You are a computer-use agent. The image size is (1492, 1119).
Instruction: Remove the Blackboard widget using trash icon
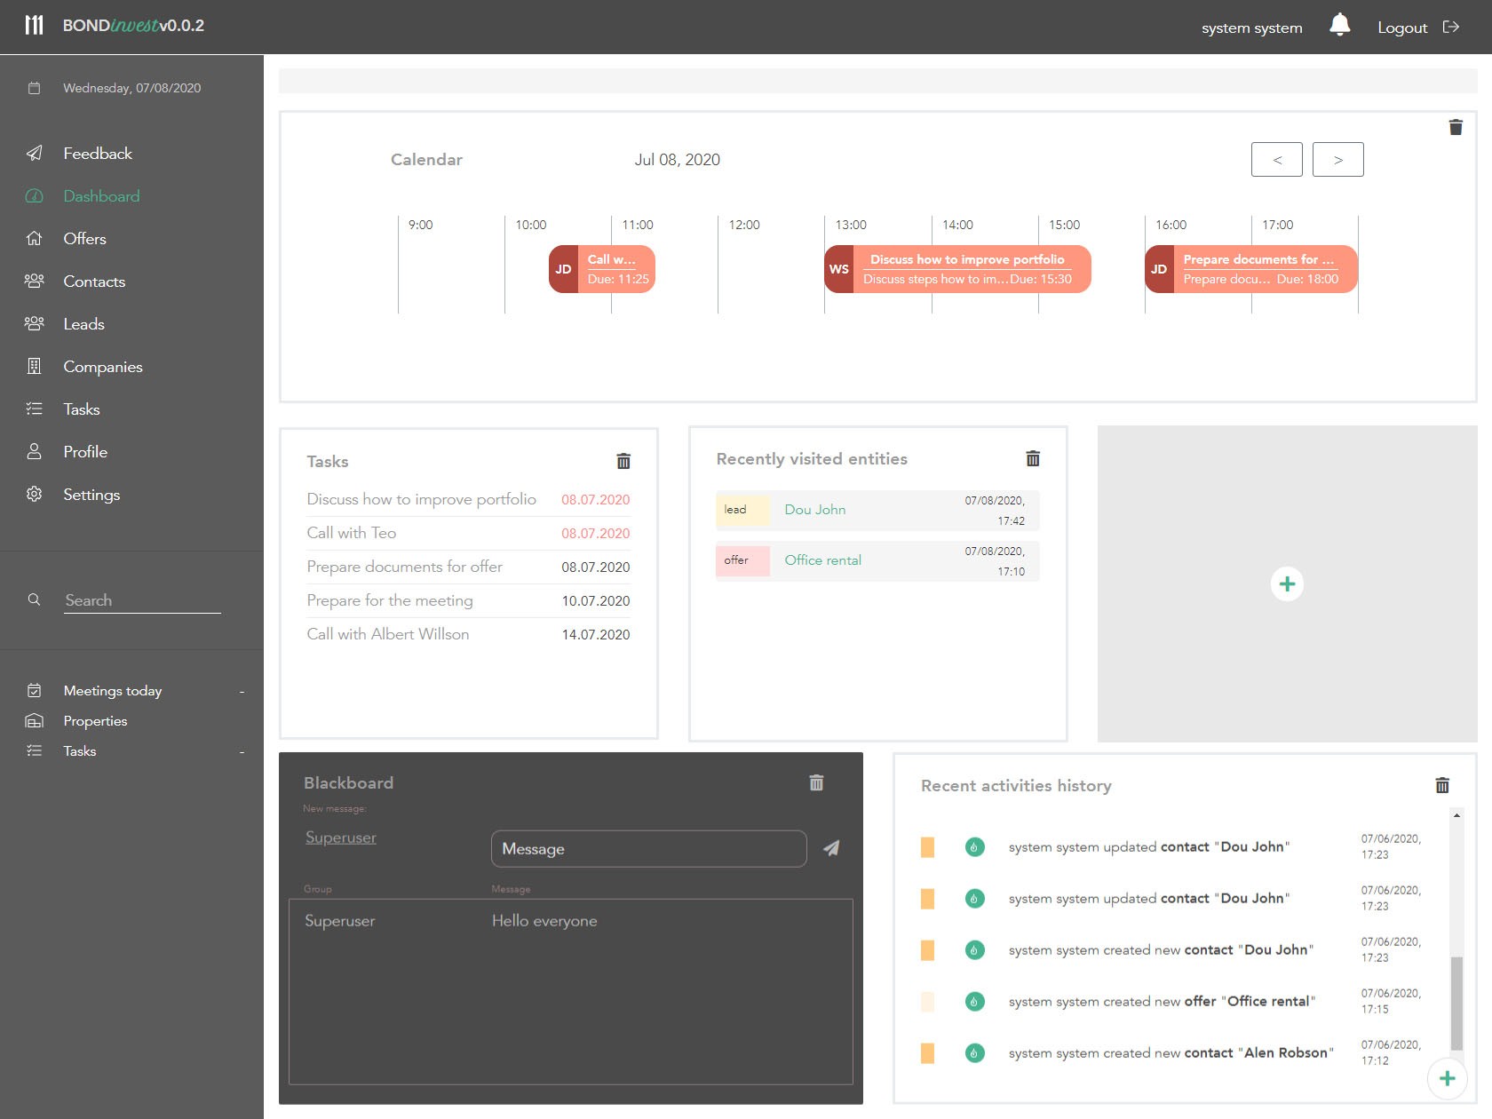pyautogui.click(x=816, y=782)
